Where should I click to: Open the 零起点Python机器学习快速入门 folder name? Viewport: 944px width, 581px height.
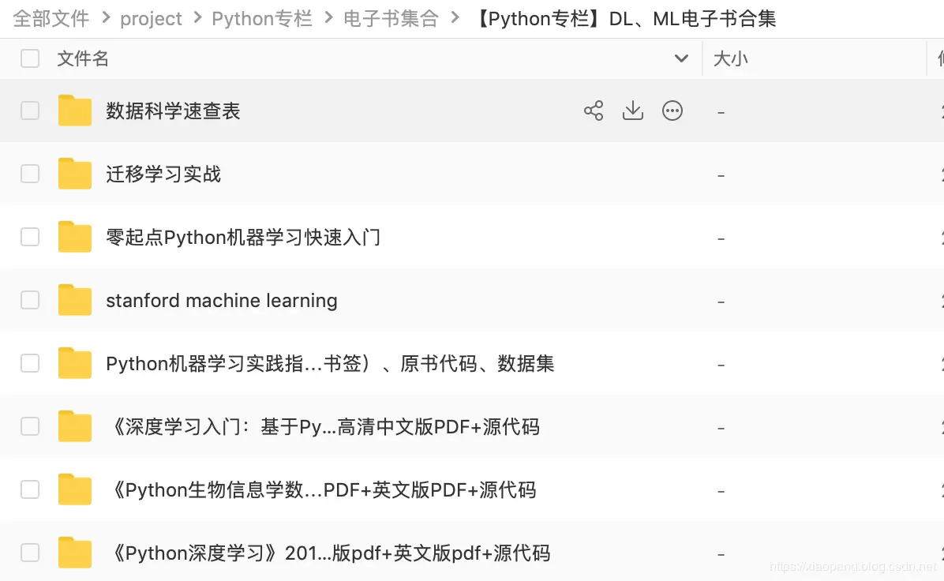coord(243,237)
